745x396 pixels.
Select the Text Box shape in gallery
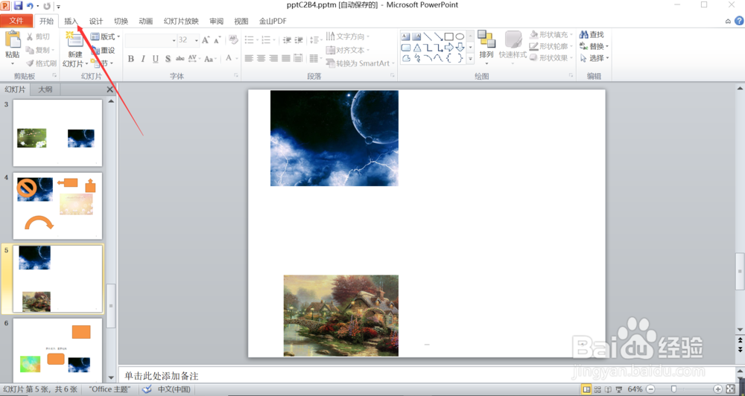pos(405,36)
